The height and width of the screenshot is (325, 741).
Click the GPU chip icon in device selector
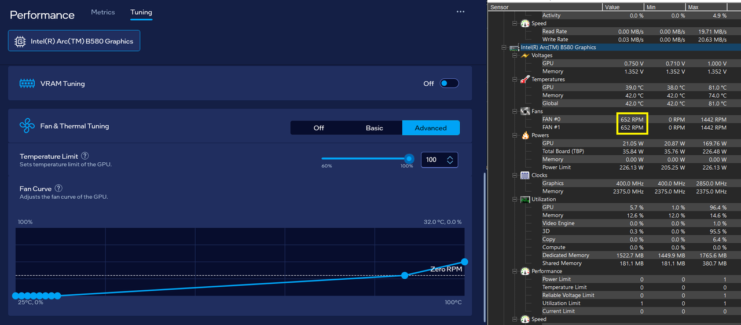point(20,41)
